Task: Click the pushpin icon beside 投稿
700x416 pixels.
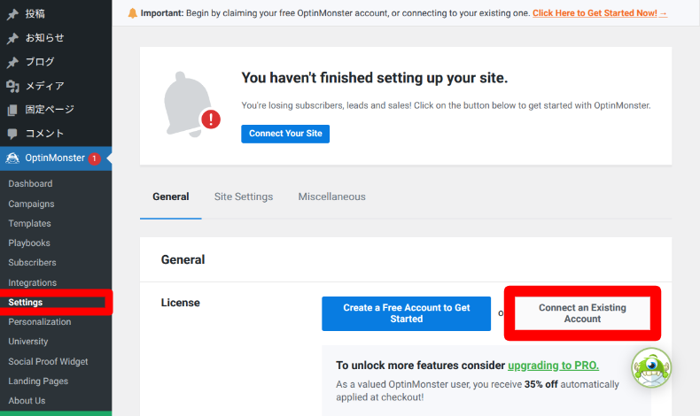Action: [12, 14]
